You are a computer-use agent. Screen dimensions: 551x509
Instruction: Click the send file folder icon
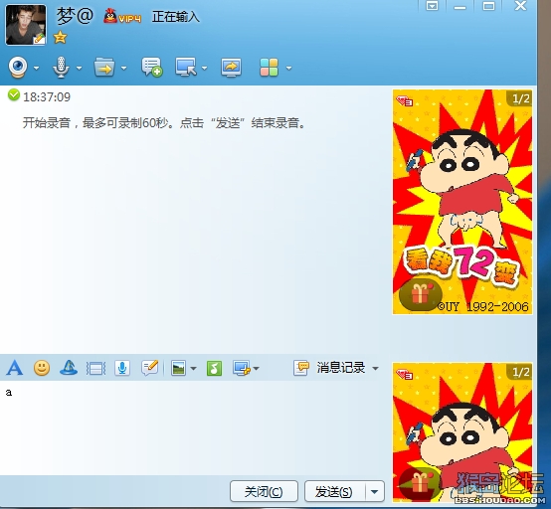[x=104, y=67]
